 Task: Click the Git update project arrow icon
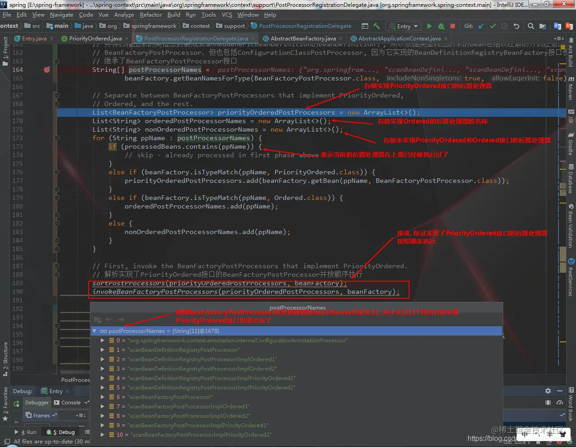pos(481,26)
